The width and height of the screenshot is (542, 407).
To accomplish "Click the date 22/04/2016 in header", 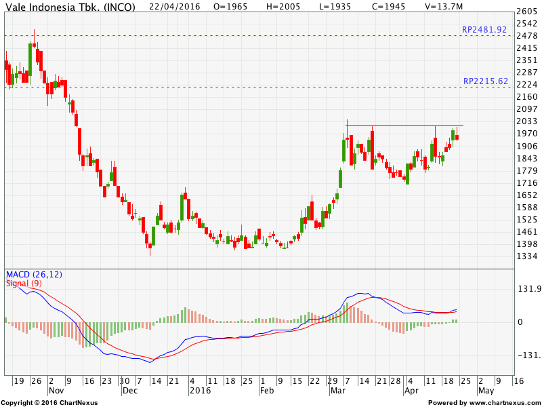I will click(x=175, y=7).
